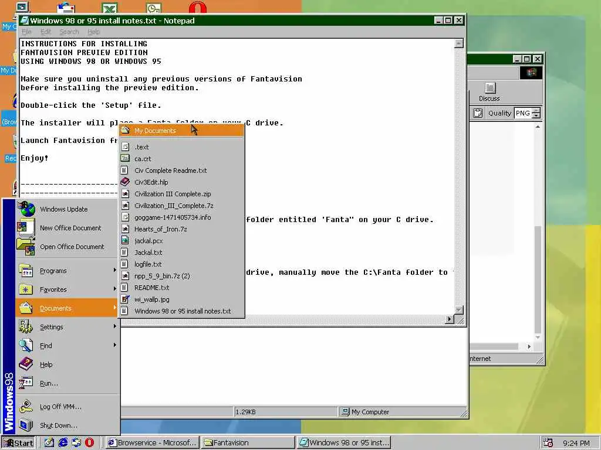Screen dimensions: 601x450
Task: Open Windows 98 or 95 install notes.txt entry
Action: pos(181,311)
